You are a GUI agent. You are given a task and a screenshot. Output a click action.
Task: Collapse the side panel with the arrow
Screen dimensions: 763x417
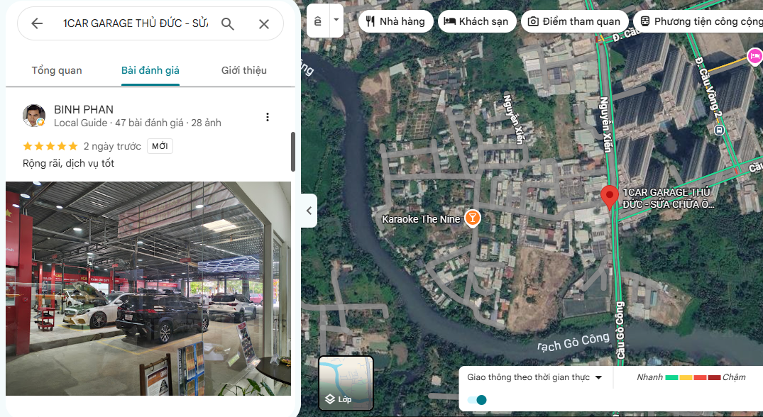pyautogui.click(x=309, y=211)
